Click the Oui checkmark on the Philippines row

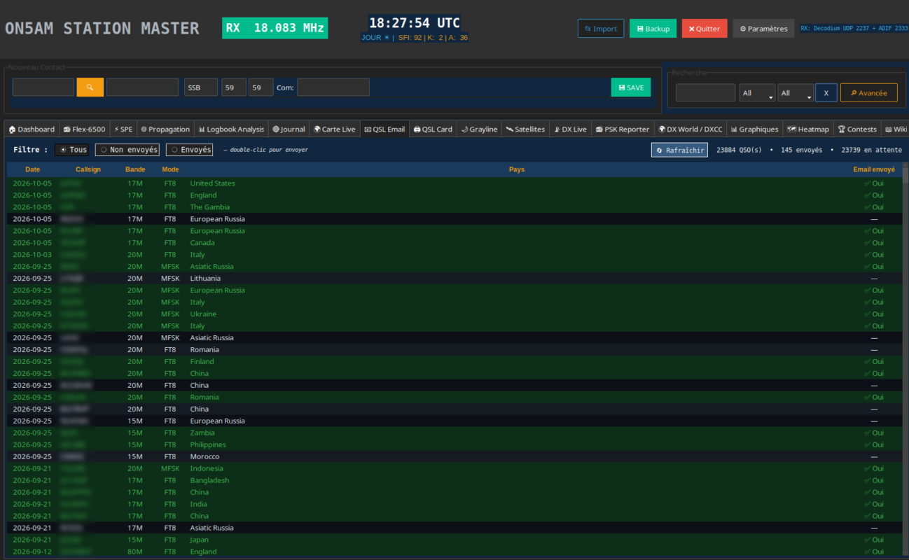[x=867, y=445]
